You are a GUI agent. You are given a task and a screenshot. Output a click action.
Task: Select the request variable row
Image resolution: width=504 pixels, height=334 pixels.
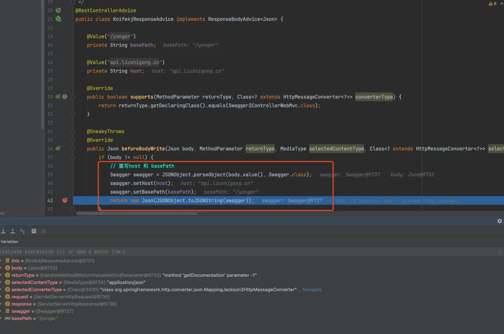58,297
